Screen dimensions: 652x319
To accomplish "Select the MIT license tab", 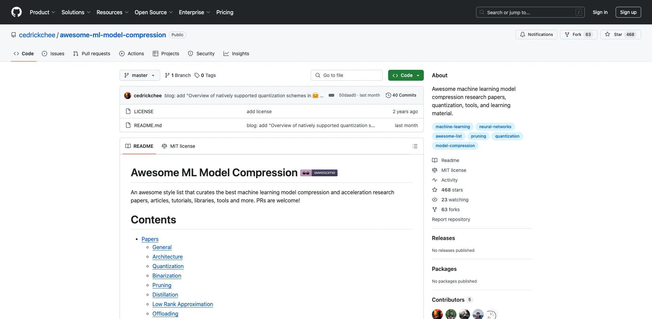I will tap(178, 146).
